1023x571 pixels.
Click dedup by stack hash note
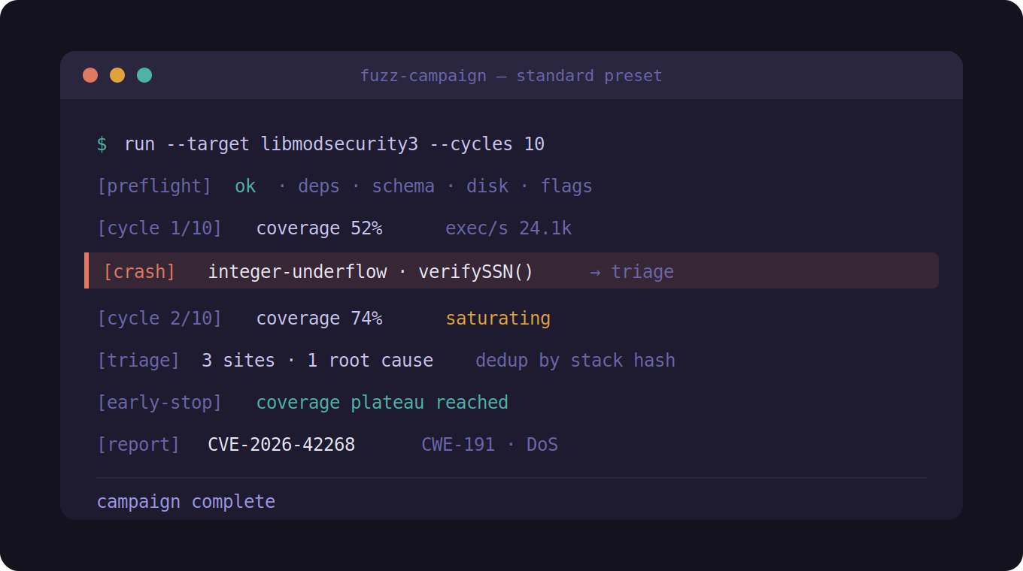[x=575, y=361]
